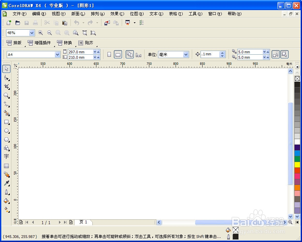Screen dimensions: 302x242
Task: Click the 贴齐 button
Action: pos(86,43)
